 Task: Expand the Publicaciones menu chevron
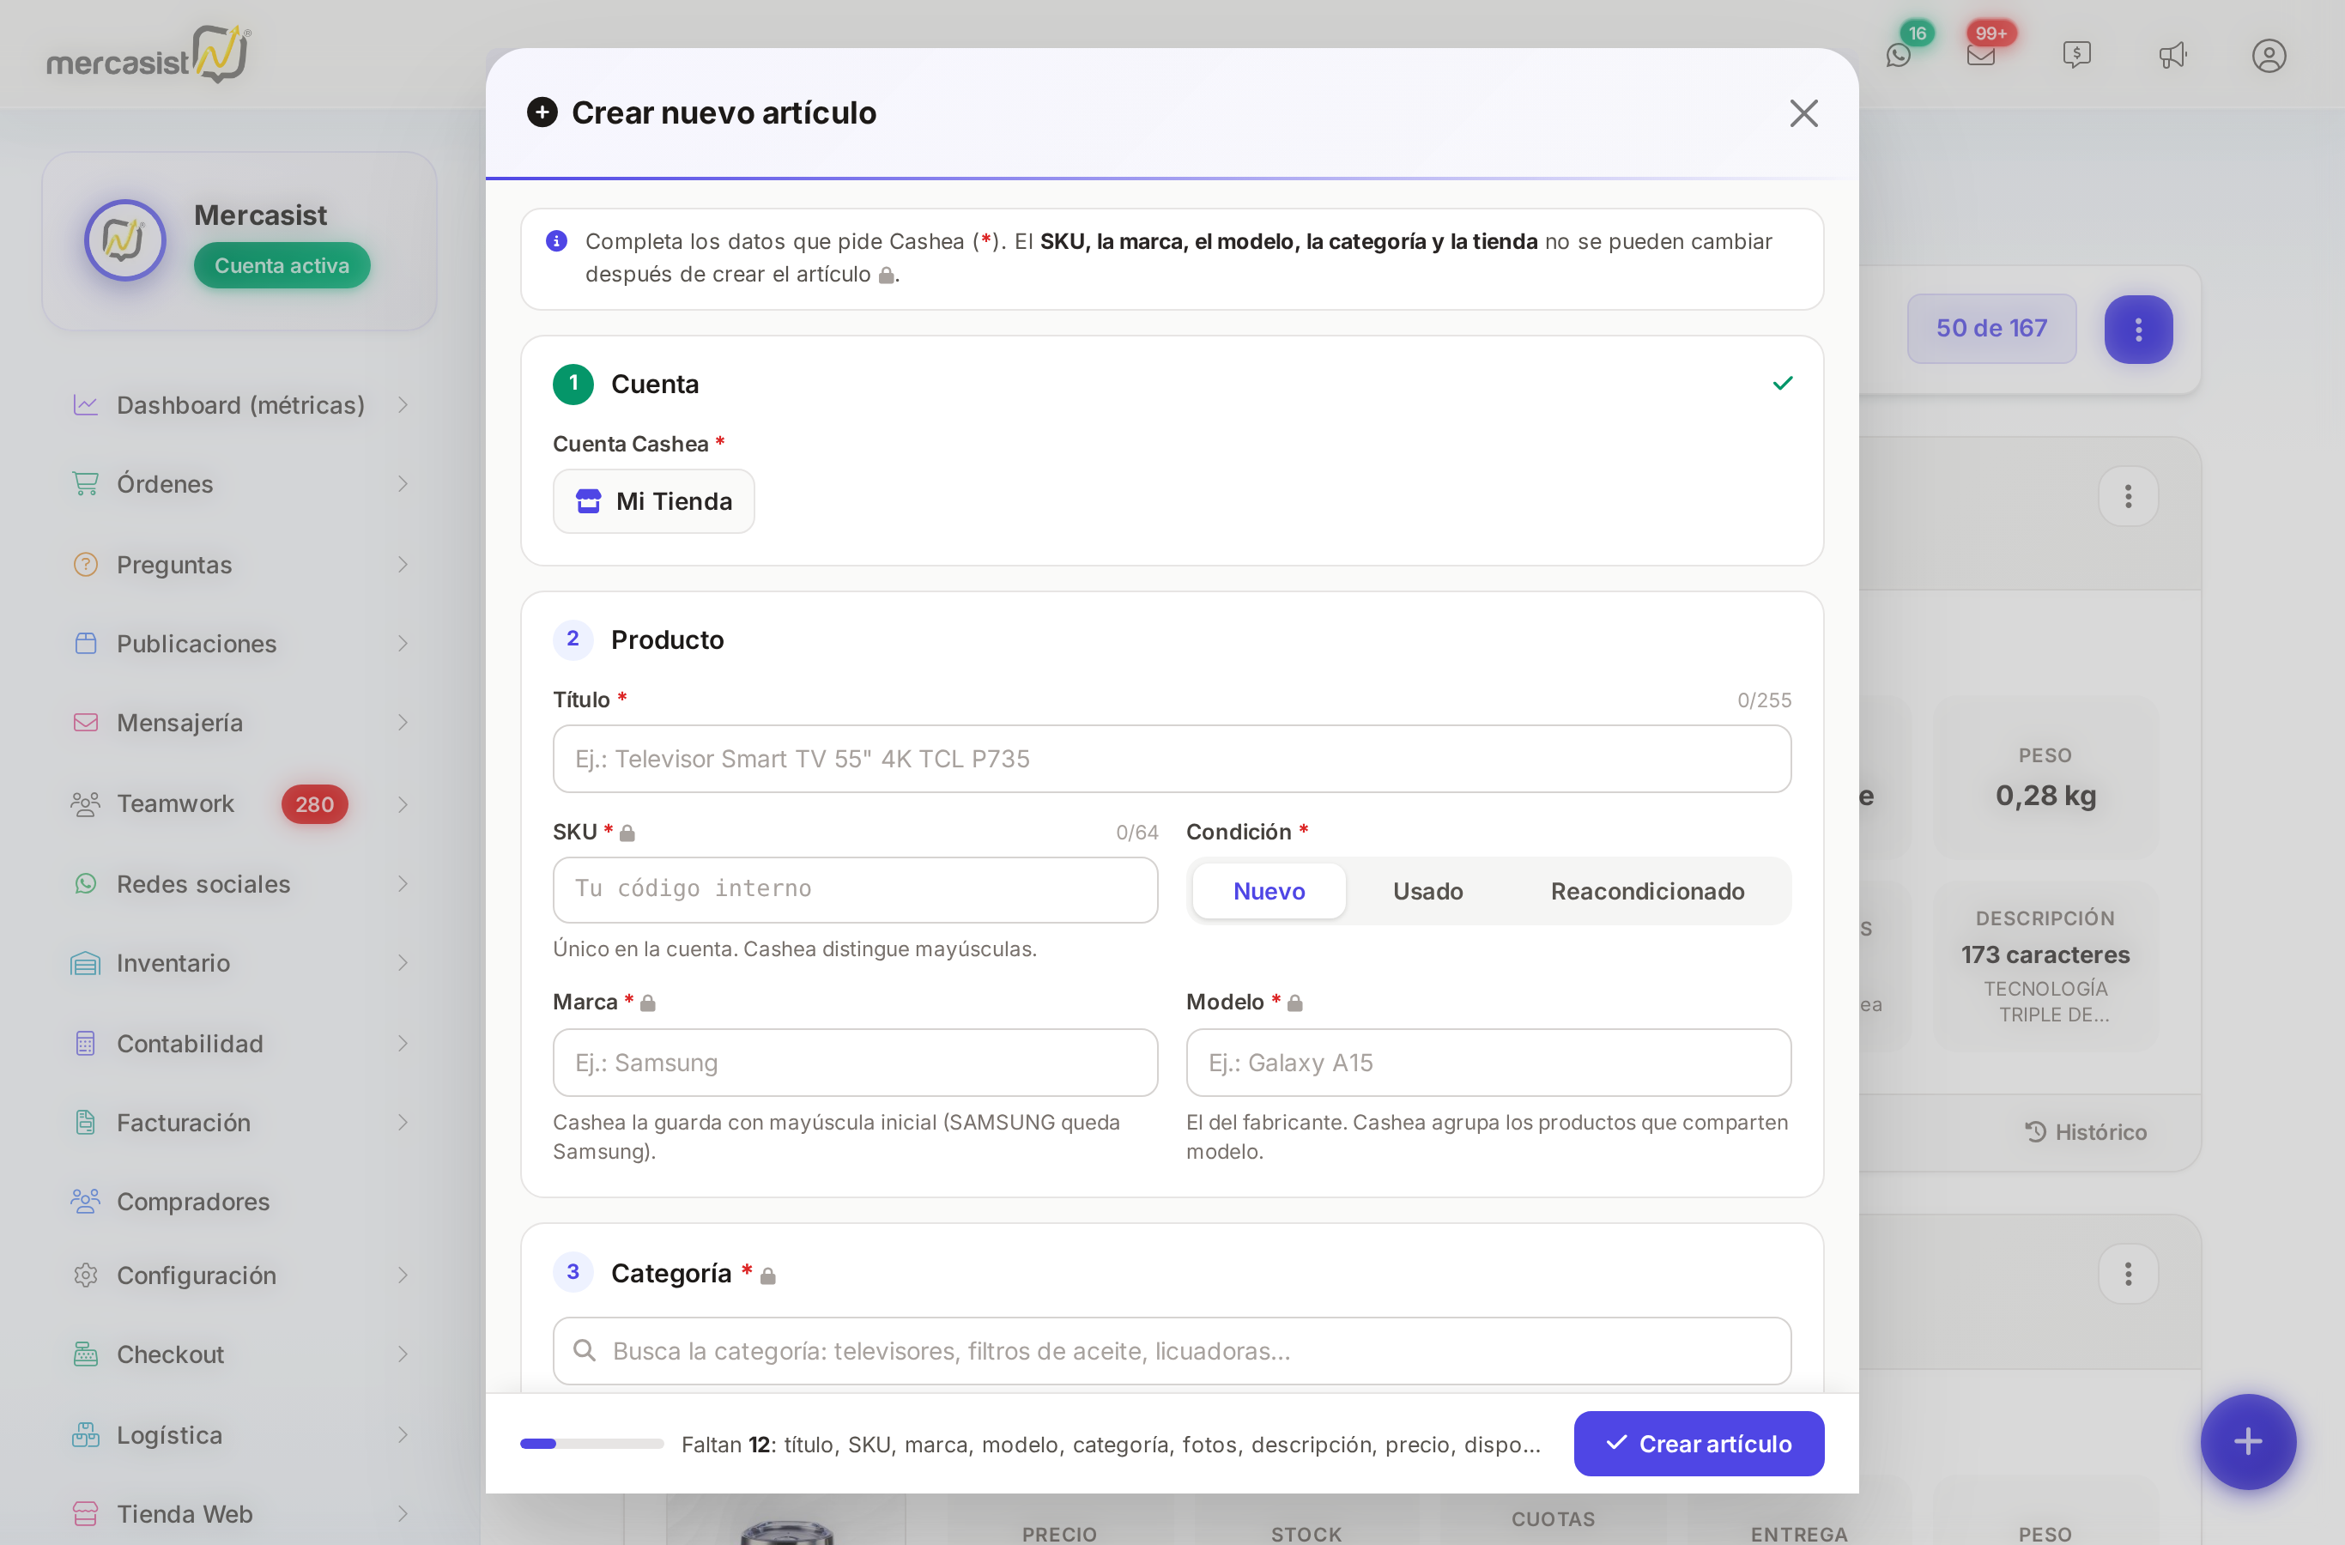[403, 644]
